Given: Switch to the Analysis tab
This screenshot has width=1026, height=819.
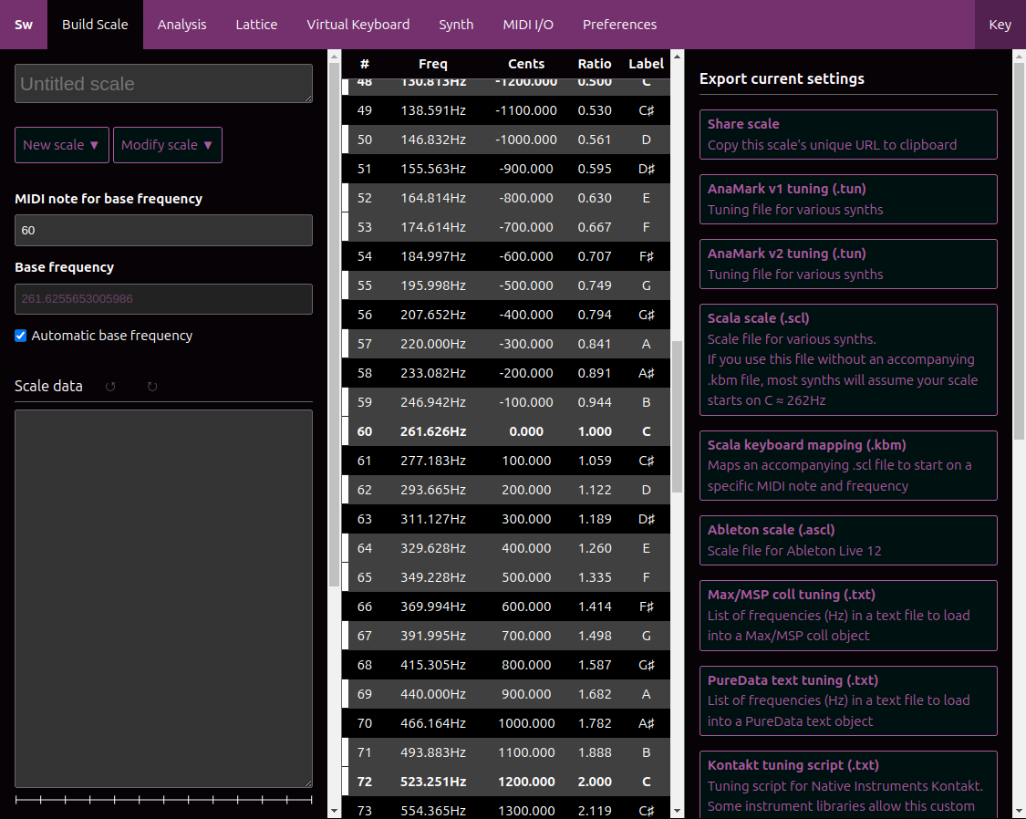Looking at the screenshot, I should pyautogui.click(x=181, y=25).
